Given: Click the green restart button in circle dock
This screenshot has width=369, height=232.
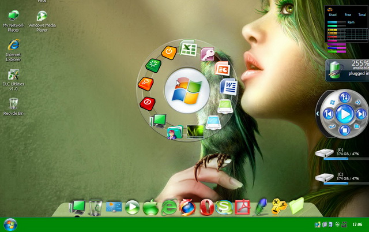Looking at the screenshot, I should coord(153,65).
